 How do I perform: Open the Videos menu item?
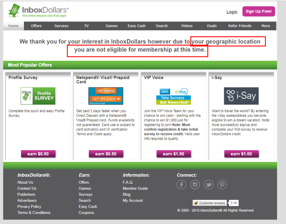(187, 26)
